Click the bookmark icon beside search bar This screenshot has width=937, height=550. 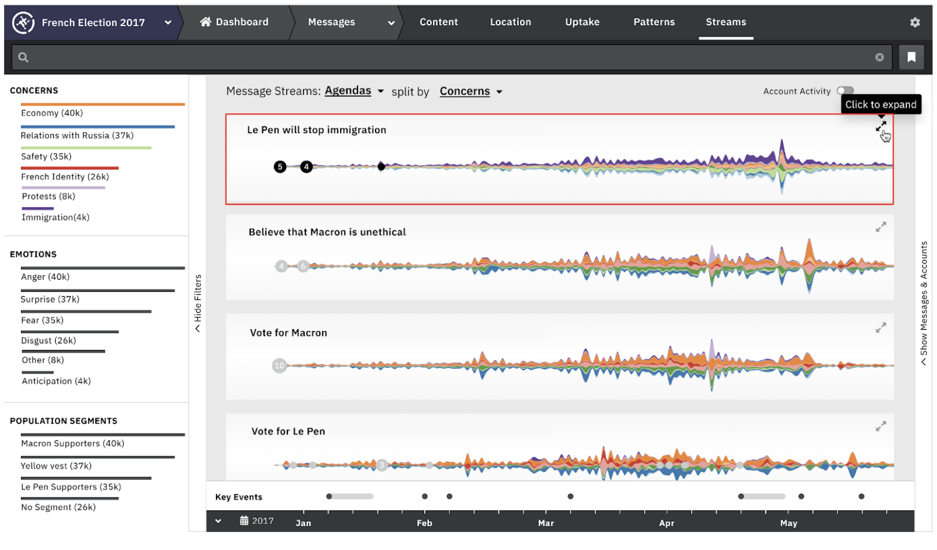(x=911, y=58)
